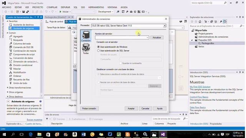Expand Otras transformaciones group

[x=7, y=88]
